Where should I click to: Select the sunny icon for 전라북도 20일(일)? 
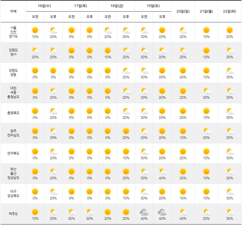click(183, 151)
